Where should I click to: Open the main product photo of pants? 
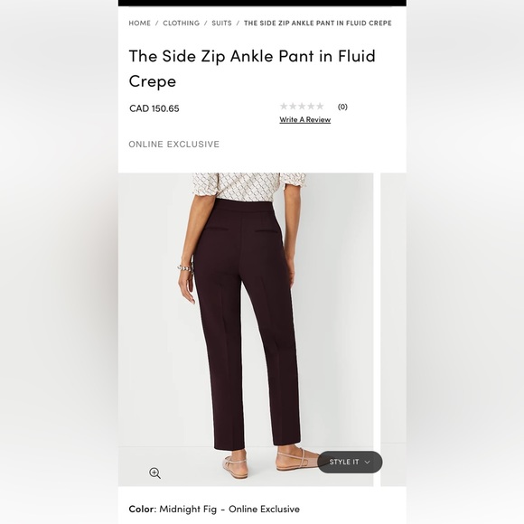coord(246,329)
